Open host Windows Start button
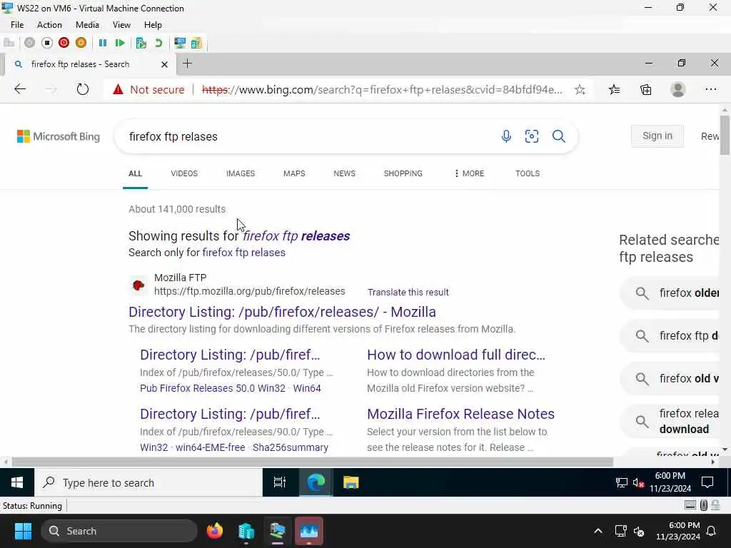 pyautogui.click(x=23, y=531)
